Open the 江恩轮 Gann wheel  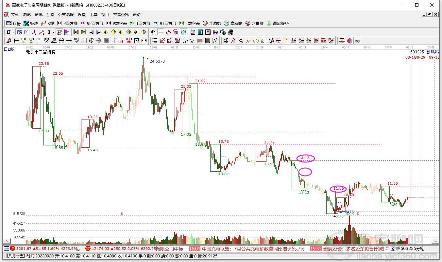coord(212,23)
